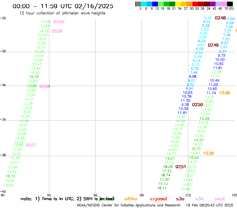The width and height of the screenshot is (237, 208).
Task: Select the cryosat legend label
Action: [159, 199]
